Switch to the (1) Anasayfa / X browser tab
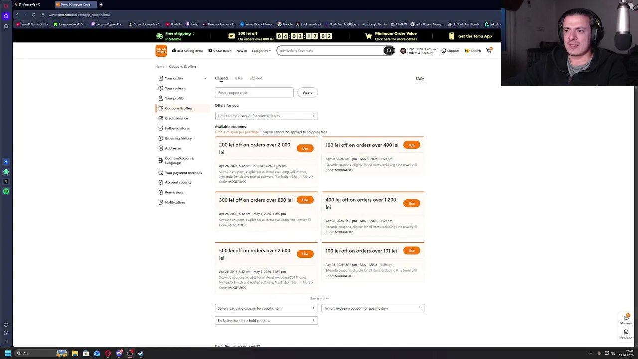Viewport: 638px width, 359px height. pos(32,4)
